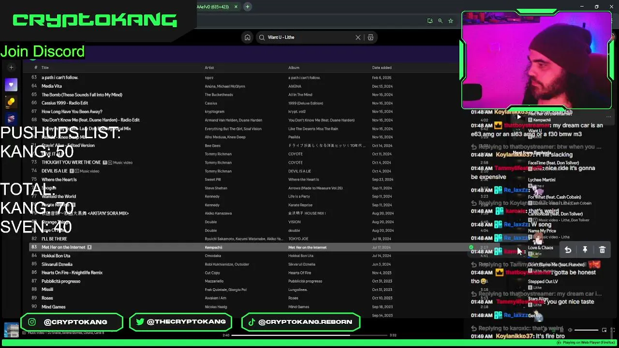
Task: Sort the playlist by Artist column header
Action: tap(209, 68)
